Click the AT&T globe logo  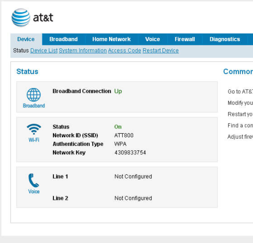pos(21,17)
